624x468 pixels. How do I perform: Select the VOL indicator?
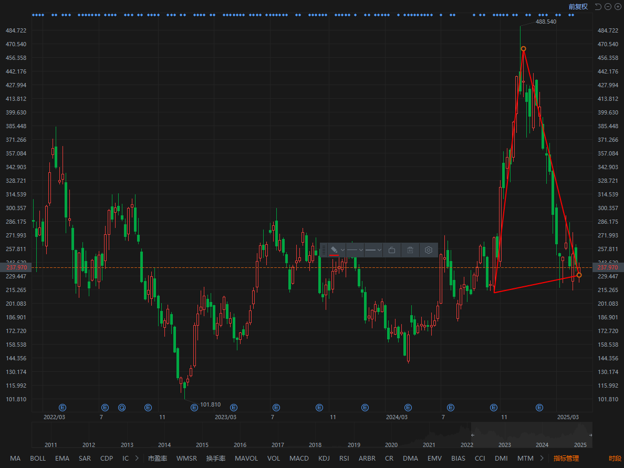coord(274,459)
